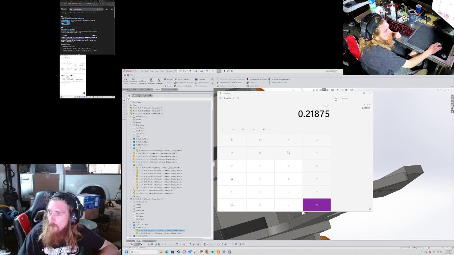This screenshot has width=454, height=255.
Task: Click the plus/minus sign toggle key
Action: tap(232, 205)
